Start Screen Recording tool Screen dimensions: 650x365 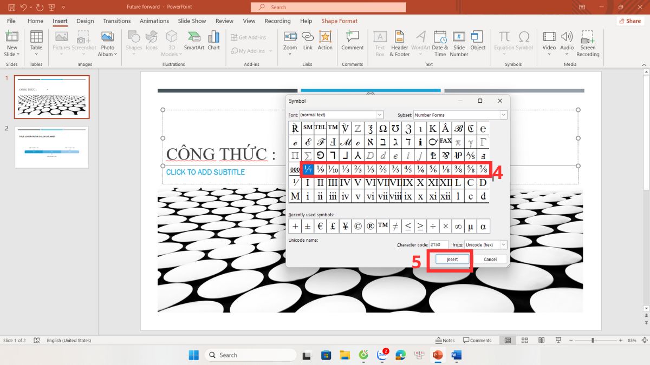(588, 43)
